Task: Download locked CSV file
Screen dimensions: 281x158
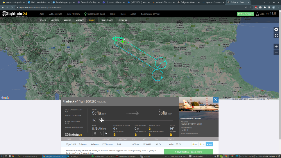Action: tap(202, 144)
